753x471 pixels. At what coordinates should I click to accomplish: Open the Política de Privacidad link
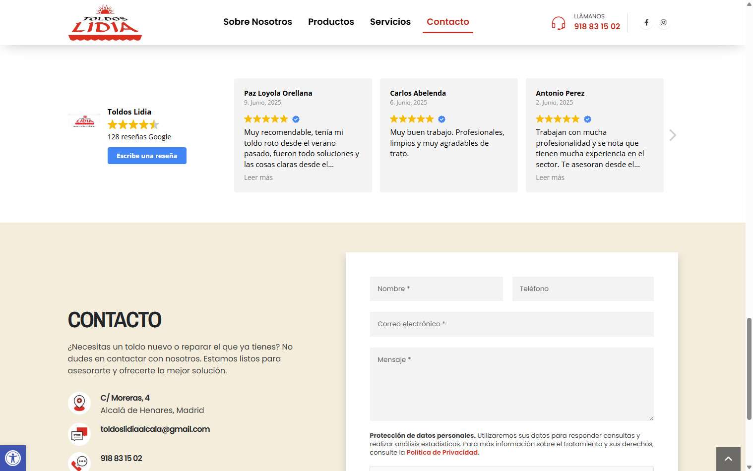click(x=442, y=452)
